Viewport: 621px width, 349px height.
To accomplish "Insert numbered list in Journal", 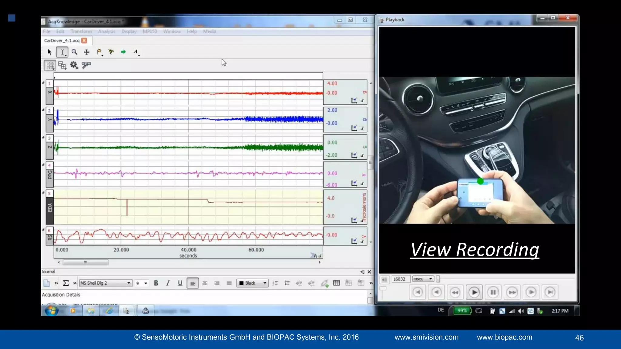I will pyautogui.click(x=275, y=283).
